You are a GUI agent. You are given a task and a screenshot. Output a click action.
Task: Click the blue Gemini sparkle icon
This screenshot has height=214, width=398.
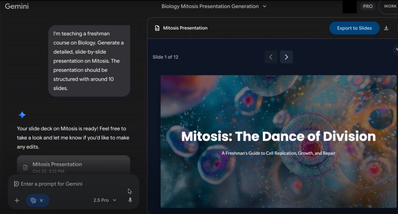point(22,115)
